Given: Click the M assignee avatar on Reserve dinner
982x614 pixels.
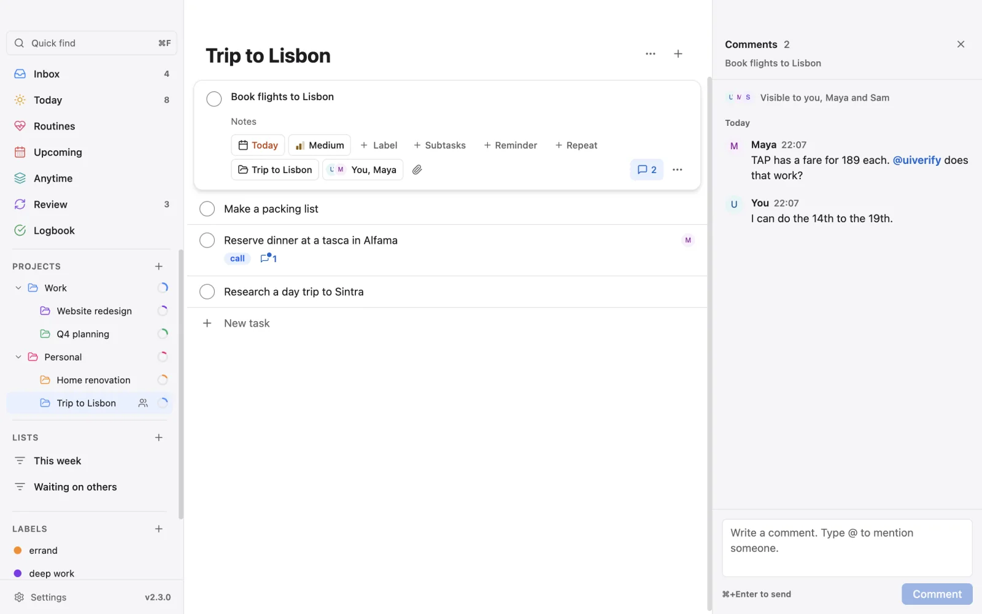Looking at the screenshot, I should [688, 240].
